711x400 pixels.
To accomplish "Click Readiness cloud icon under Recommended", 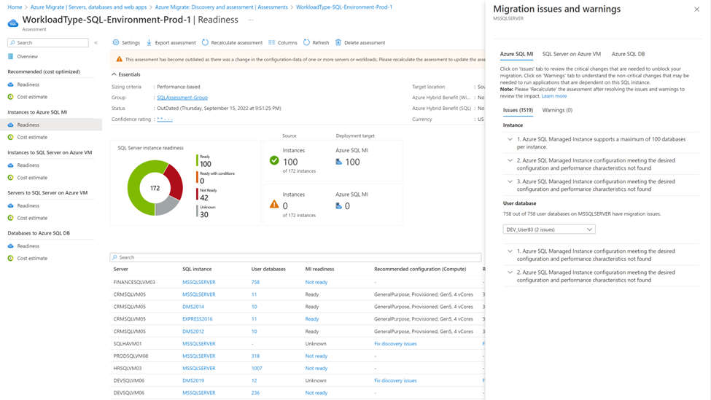I will pos(10,85).
